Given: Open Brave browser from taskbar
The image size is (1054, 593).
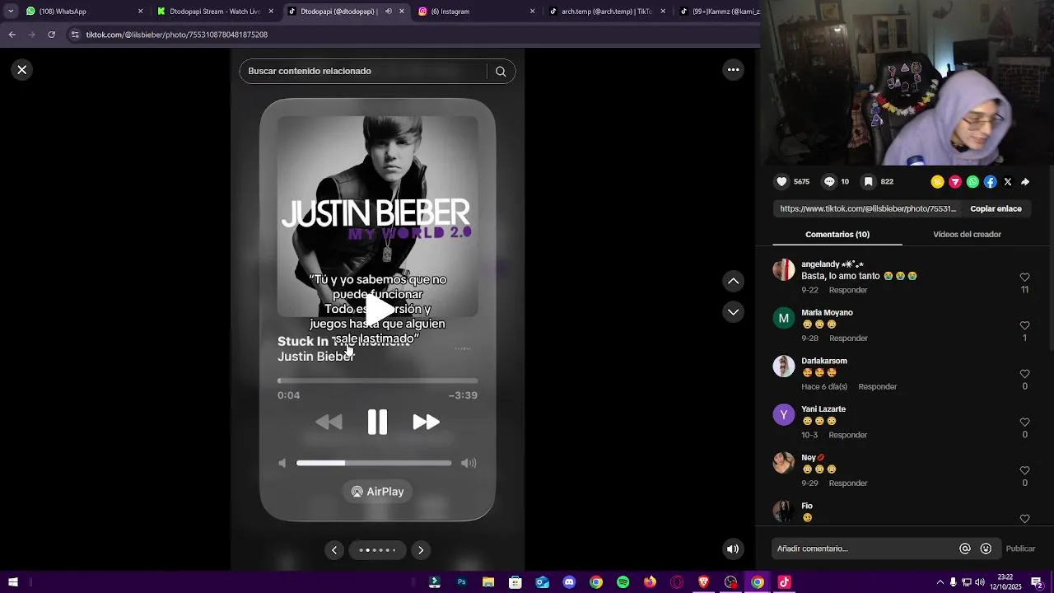Looking at the screenshot, I should 703,582.
